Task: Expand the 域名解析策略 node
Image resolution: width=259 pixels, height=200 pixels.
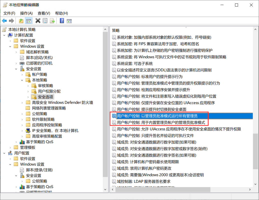Action: pyautogui.click(x=16, y=52)
